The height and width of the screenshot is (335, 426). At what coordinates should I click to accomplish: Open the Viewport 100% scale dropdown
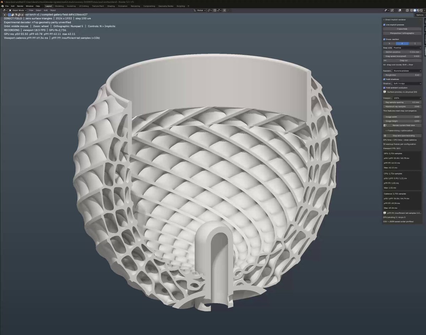pos(407,98)
